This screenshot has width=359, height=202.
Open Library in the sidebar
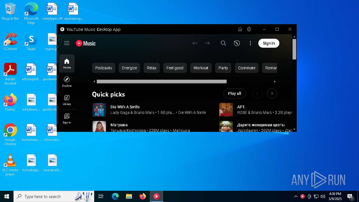pos(67,100)
